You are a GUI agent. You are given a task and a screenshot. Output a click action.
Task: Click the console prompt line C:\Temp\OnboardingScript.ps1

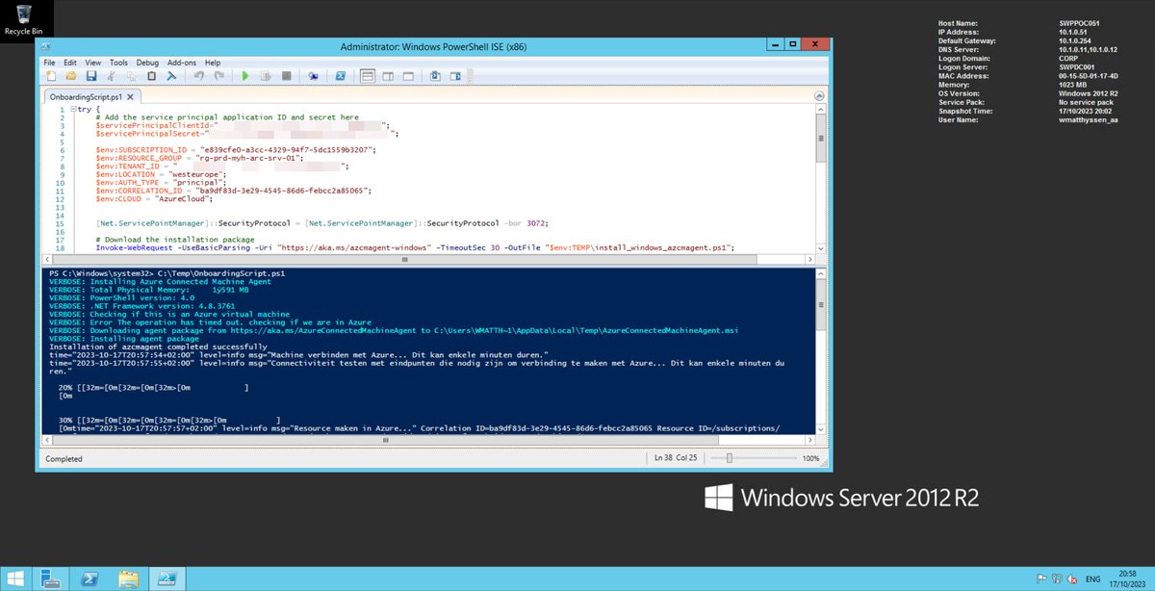(x=167, y=273)
